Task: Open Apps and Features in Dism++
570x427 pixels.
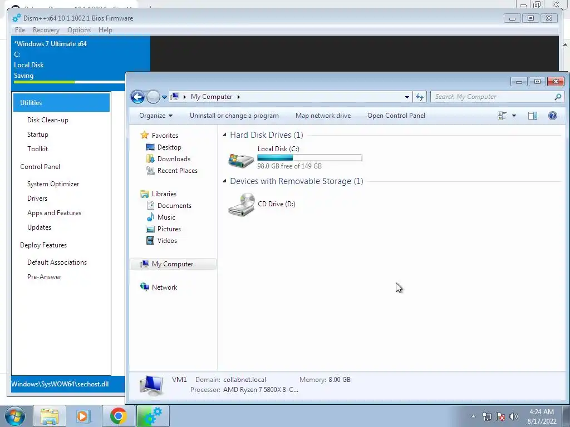Action: click(x=54, y=213)
